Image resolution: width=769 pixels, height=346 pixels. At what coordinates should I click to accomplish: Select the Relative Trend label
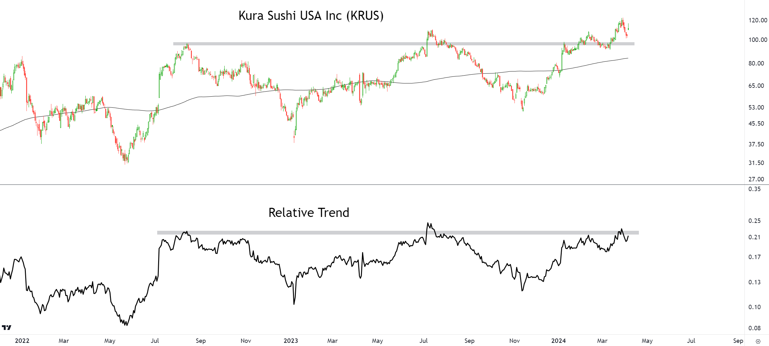pos(309,213)
